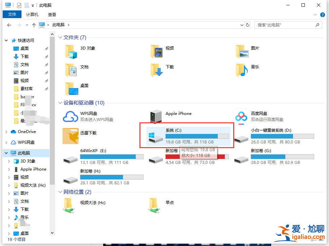The height and width of the screenshot is (246, 329).
Task: Select the Apple iPhone device icon
Action: click(155, 115)
